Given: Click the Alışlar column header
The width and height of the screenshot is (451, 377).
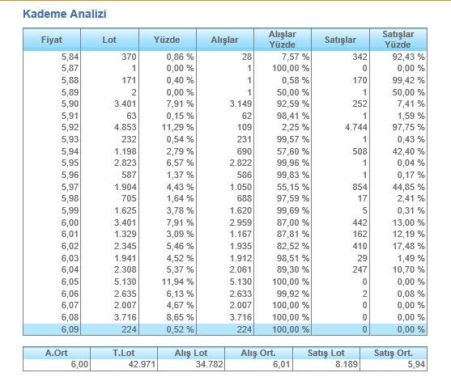Looking at the screenshot, I should tap(225, 40).
